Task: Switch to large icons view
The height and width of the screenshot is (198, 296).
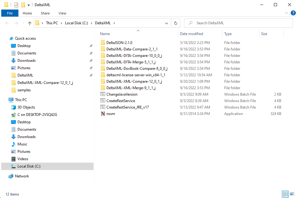Action: [292, 194]
